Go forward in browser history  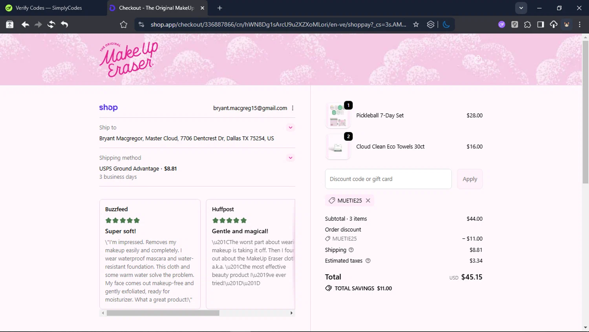point(38,24)
